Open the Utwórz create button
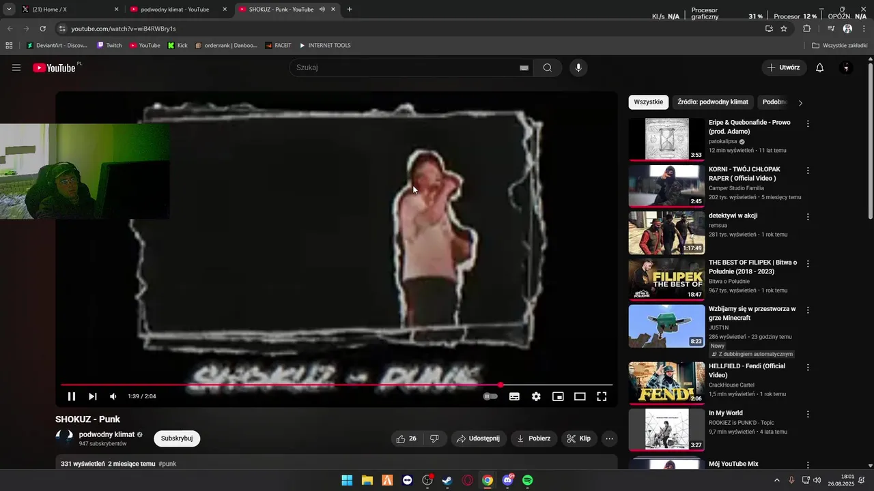 point(784,68)
